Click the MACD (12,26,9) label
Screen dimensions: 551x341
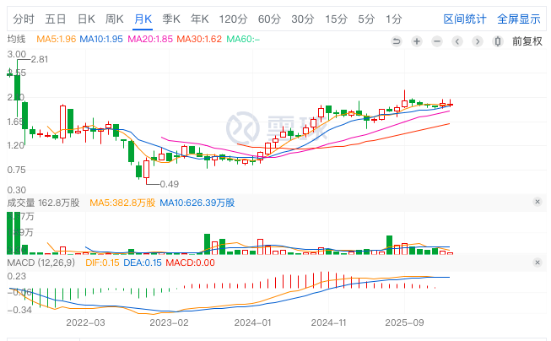(41, 263)
